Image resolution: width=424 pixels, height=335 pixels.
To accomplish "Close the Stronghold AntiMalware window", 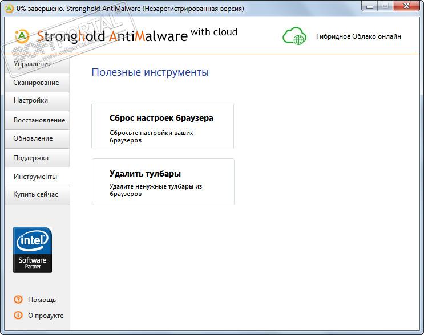I will coord(406,6).
